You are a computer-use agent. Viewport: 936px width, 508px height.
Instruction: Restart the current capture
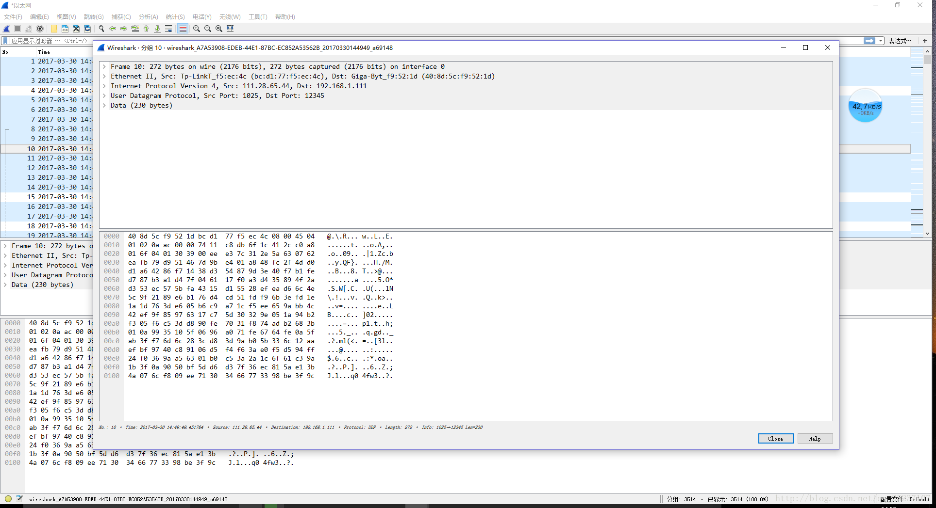29,29
